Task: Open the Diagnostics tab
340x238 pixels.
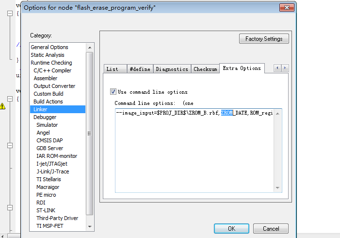Action: [x=172, y=69]
